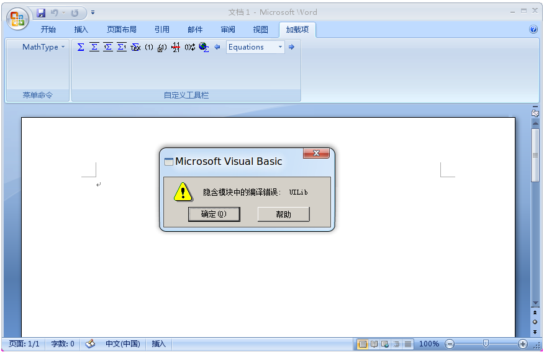Zoom in with the plus button
Screen dimensions: 544x352
(522, 344)
